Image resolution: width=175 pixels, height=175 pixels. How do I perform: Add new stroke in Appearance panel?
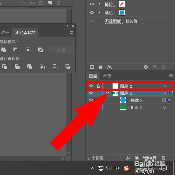92,67
